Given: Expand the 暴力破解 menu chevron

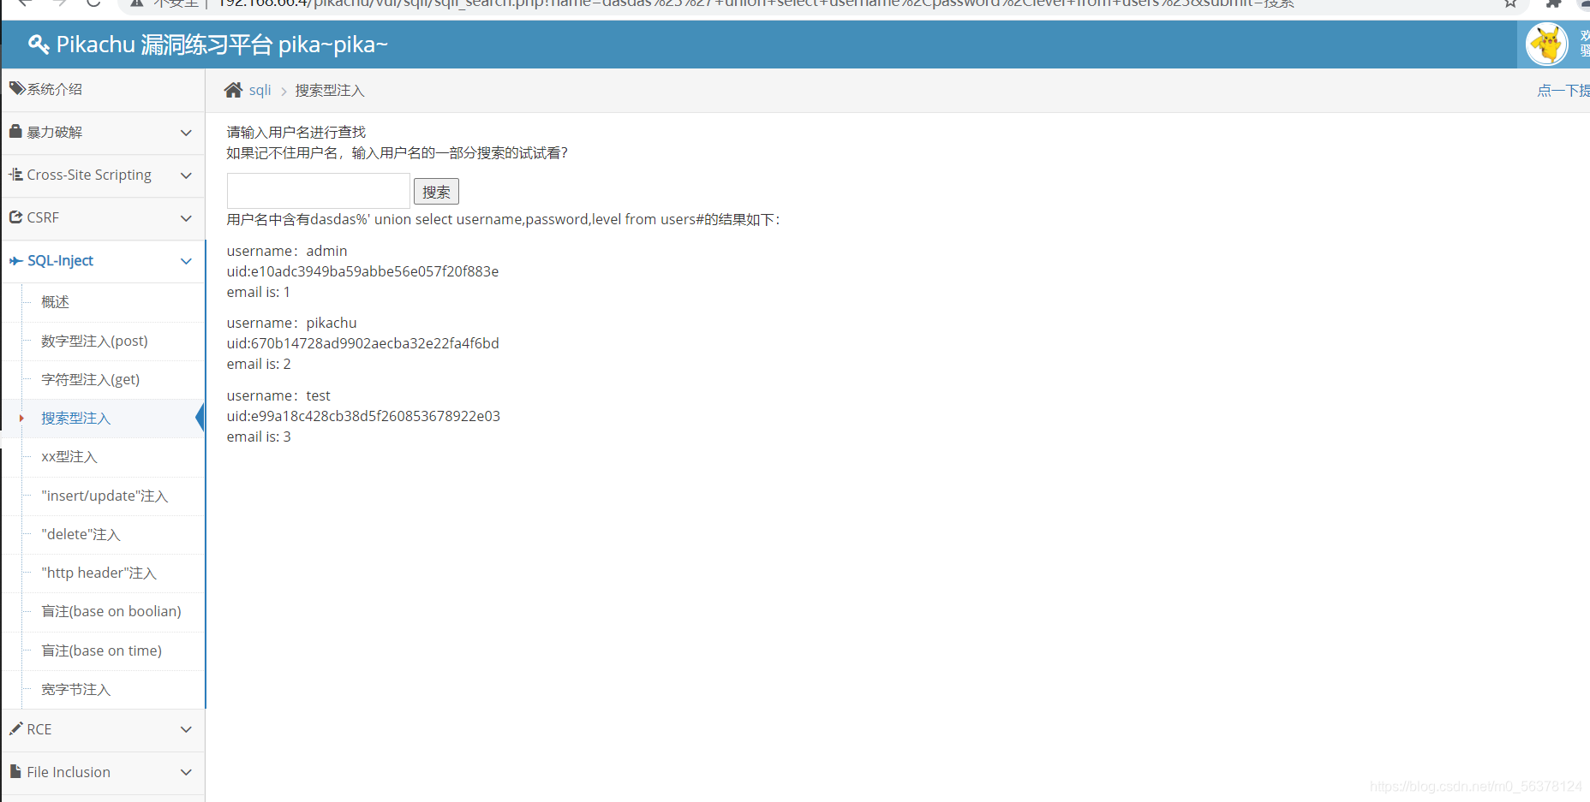Looking at the screenshot, I should pyautogui.click(x=186, y=133).
